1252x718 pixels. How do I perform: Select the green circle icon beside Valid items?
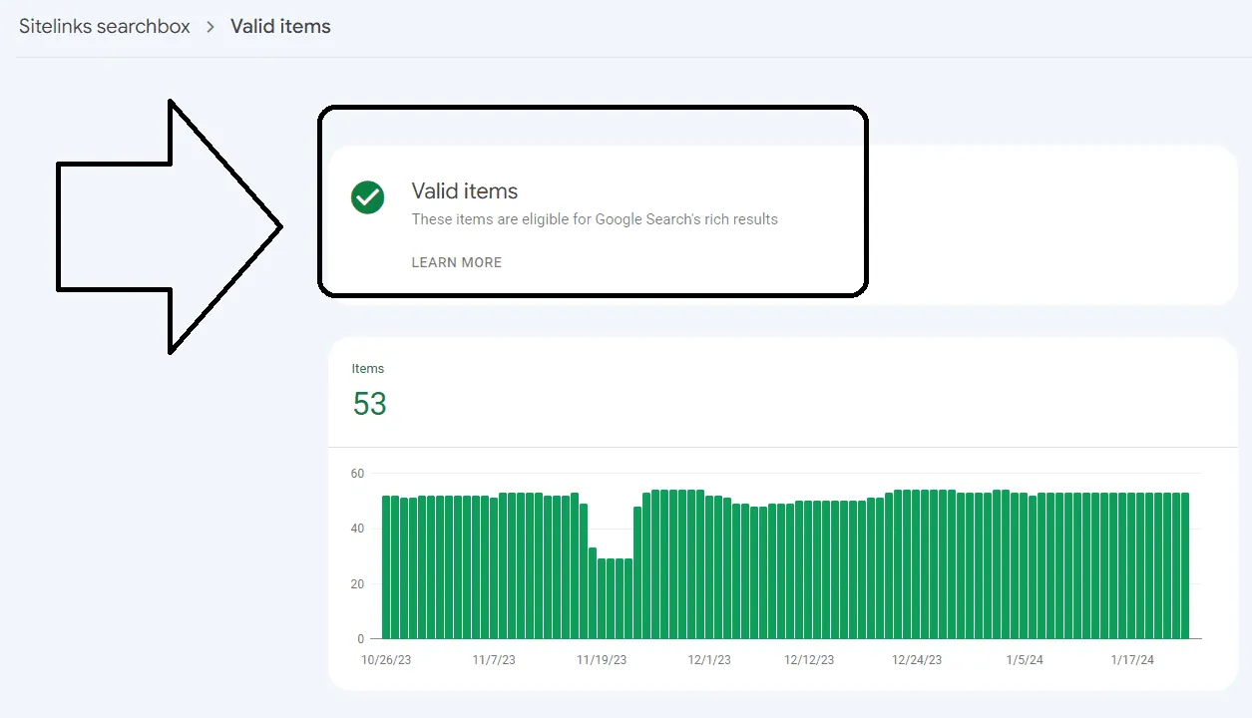click(x=367, y=197)
